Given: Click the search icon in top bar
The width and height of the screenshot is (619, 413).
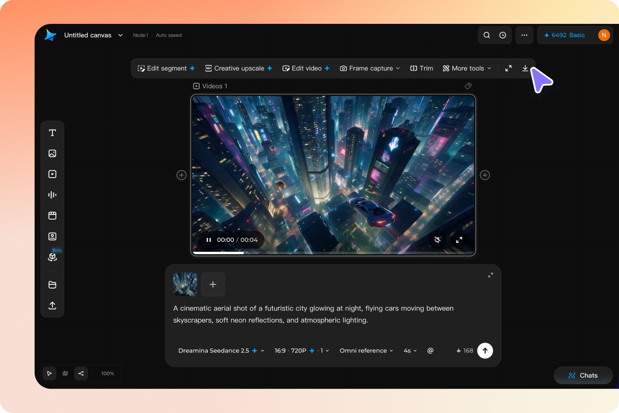Looking at the screenshot, I should pyautogui.click(x=487, y=35).
